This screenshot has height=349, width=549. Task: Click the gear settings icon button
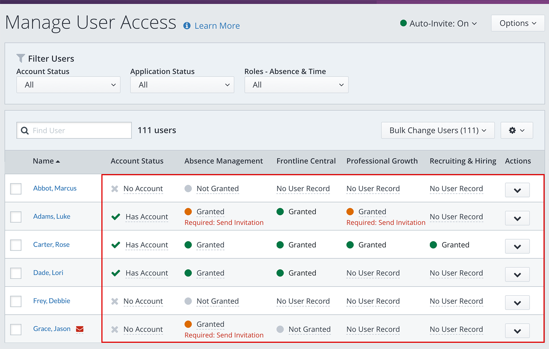coord(516,131)
